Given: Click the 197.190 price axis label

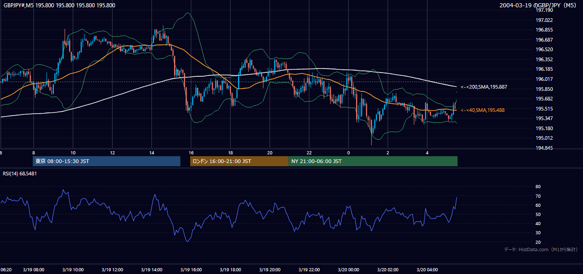Looking at the screenshot, I should [544, 10].
